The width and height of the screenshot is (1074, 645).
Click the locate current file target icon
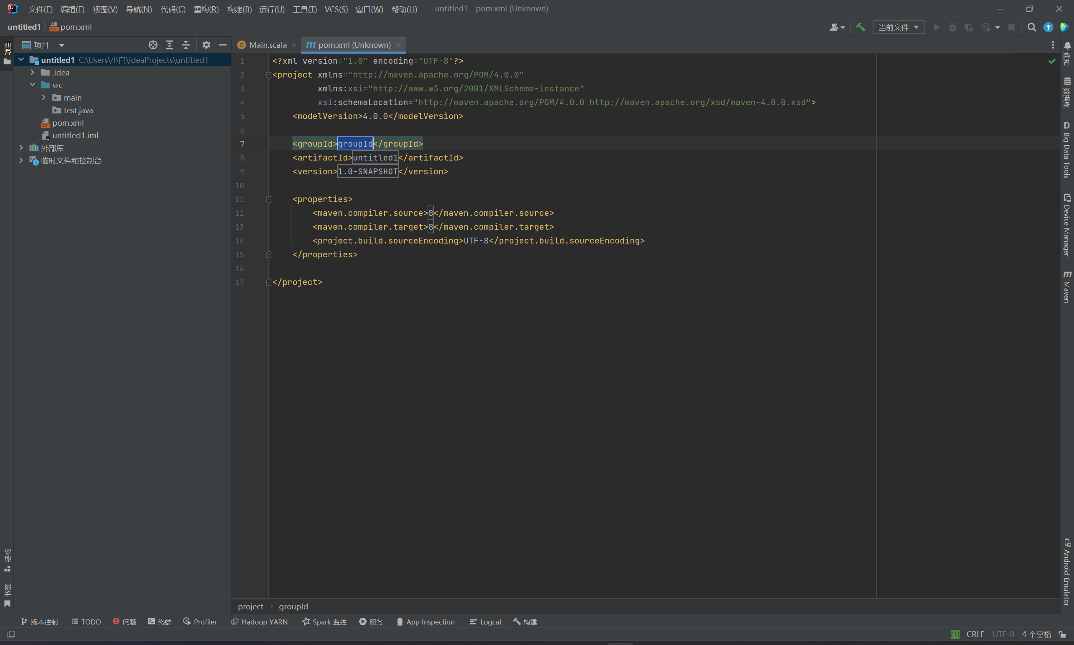pyautogui.click(x=153, y=45)
